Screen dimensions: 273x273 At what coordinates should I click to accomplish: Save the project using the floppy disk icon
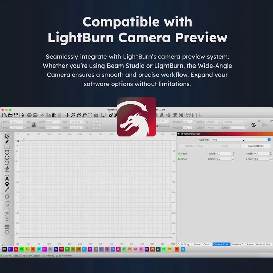point(16,115)
